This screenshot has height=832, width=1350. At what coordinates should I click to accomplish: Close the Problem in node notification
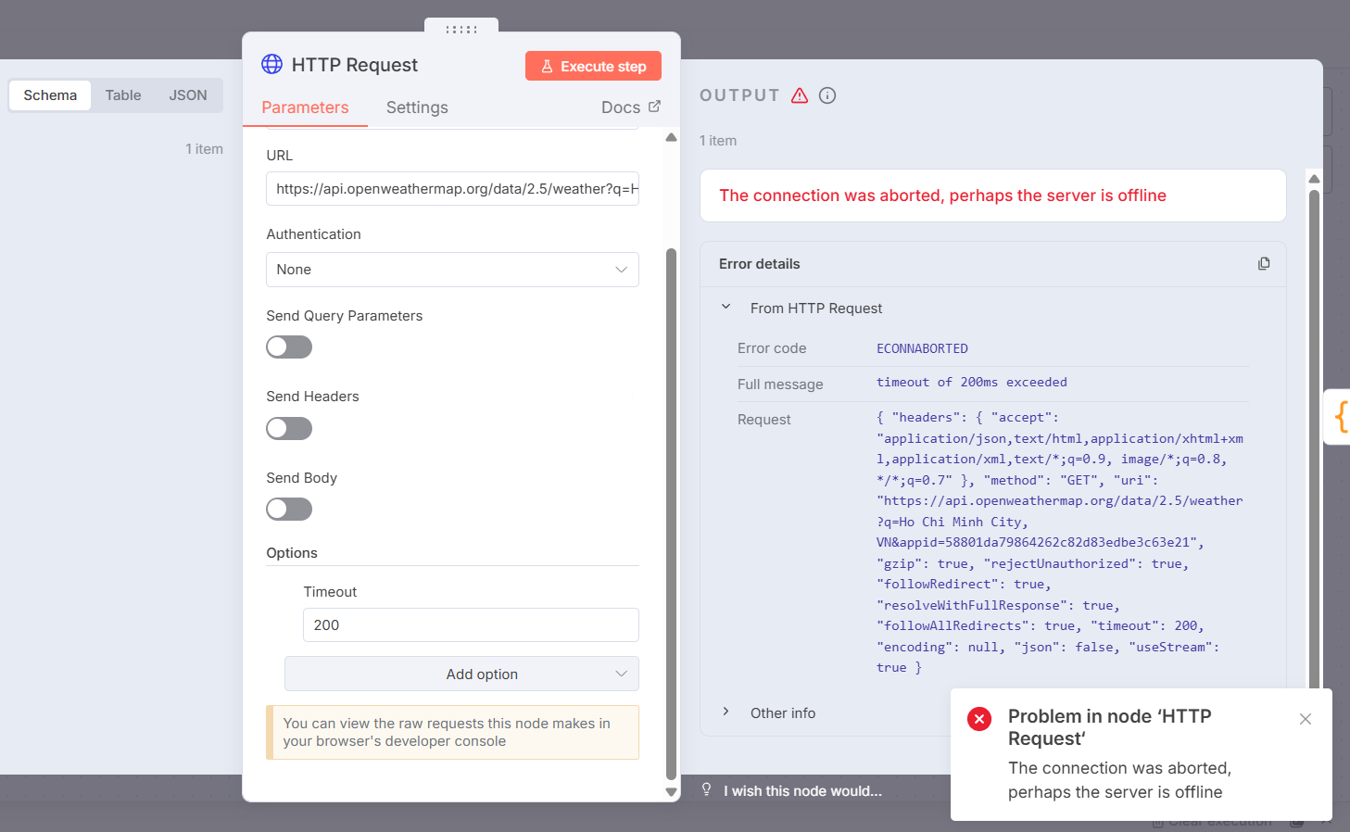point(1306,719)
